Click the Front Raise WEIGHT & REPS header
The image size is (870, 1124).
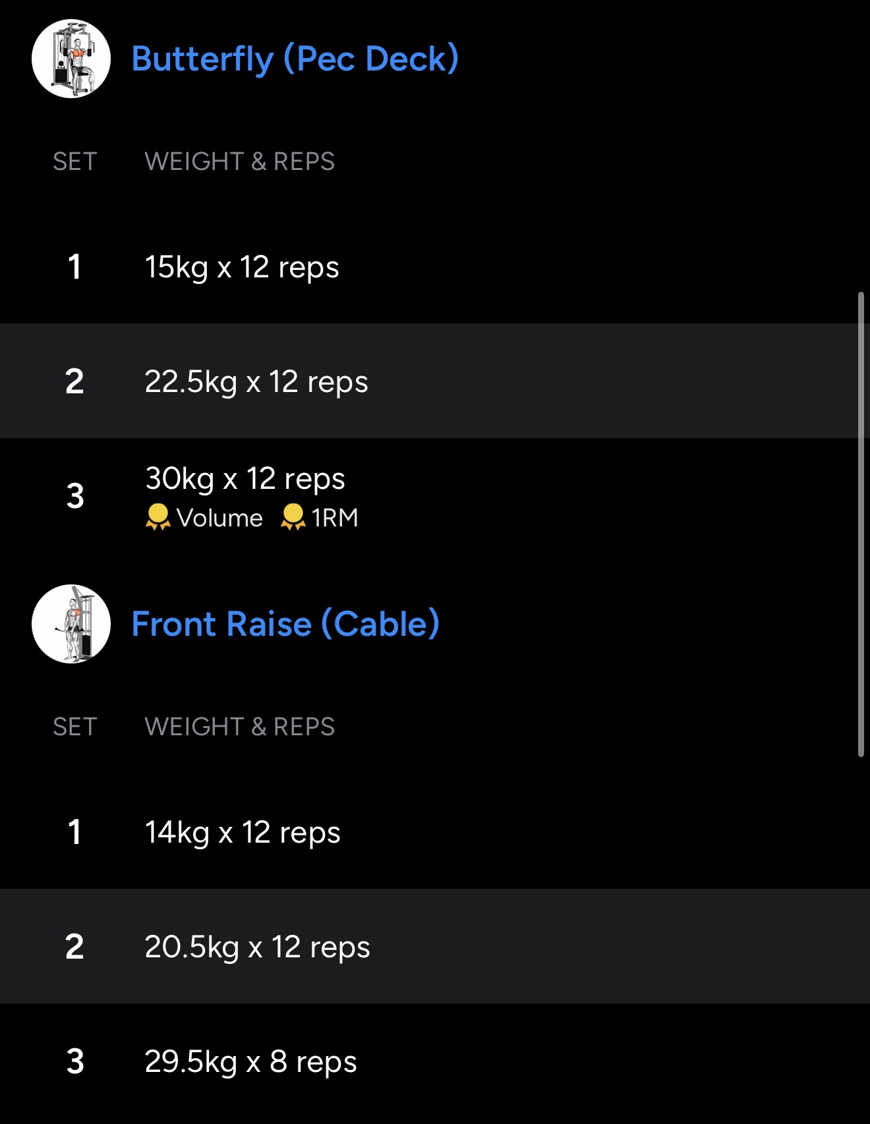click(240, 727)
